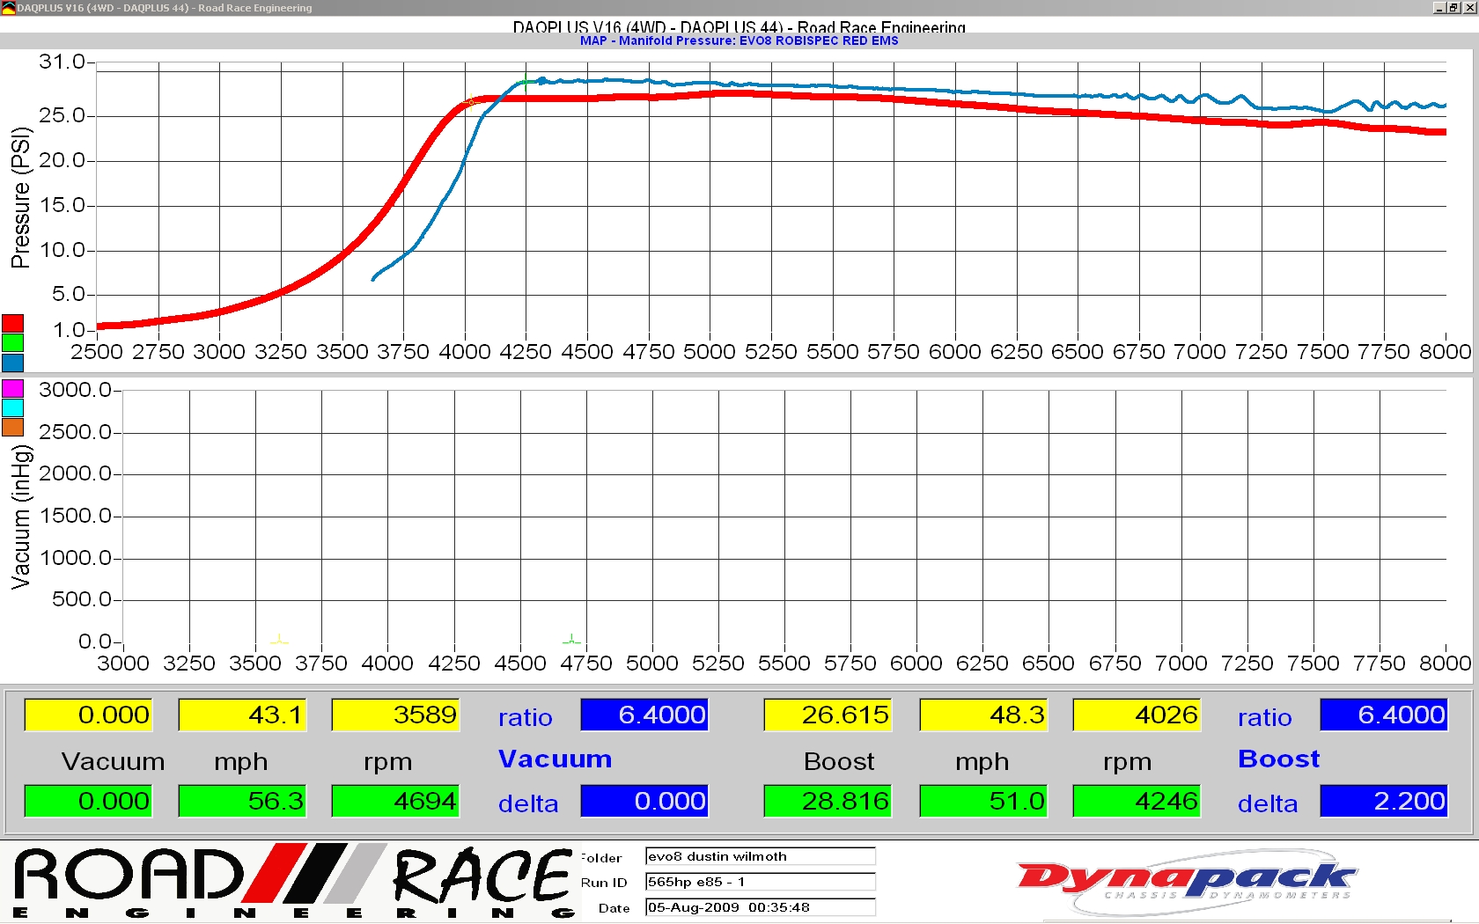The height and width of the screenshot is (924, 1479).
Task: Select the green cursor marker on pressure graph
Action: 526,83
